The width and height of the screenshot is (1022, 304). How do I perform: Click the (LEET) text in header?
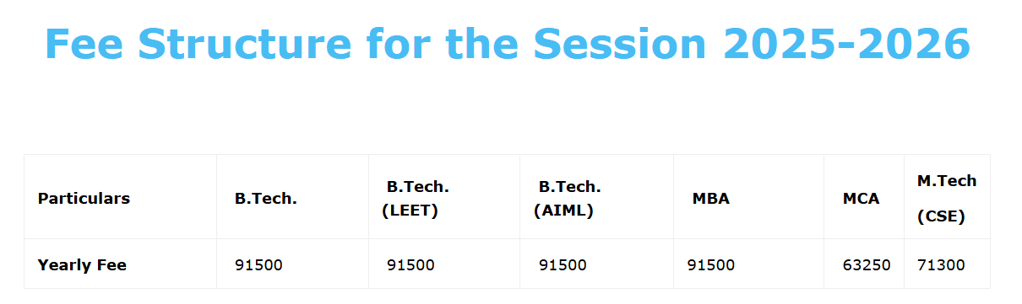(x=410, y=211)
